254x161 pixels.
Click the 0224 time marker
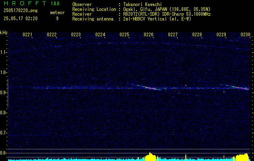(100, 35)
